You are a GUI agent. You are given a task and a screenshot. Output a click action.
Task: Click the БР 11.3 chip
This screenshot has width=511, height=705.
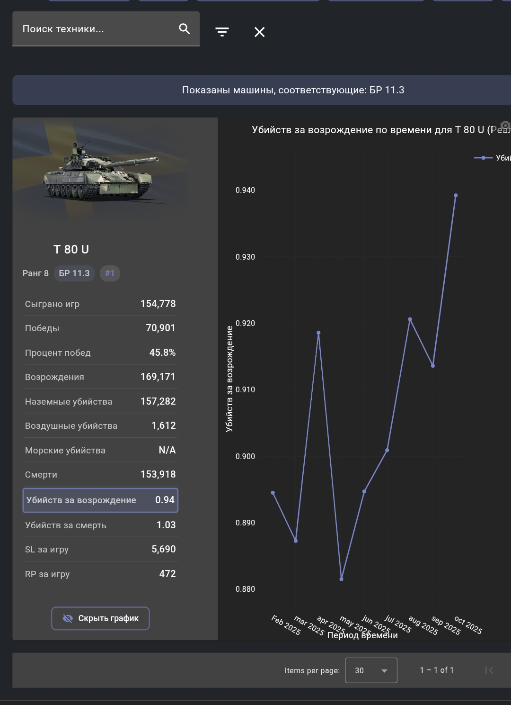[x=74, y=273]
